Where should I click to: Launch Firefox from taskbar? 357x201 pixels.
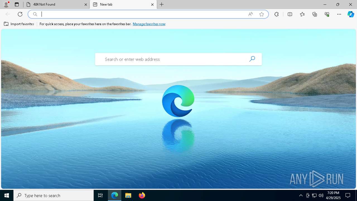(x=142, y=195)
